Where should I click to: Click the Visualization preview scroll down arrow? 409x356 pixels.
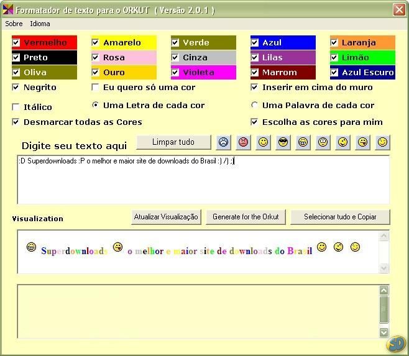pos(384,268)
